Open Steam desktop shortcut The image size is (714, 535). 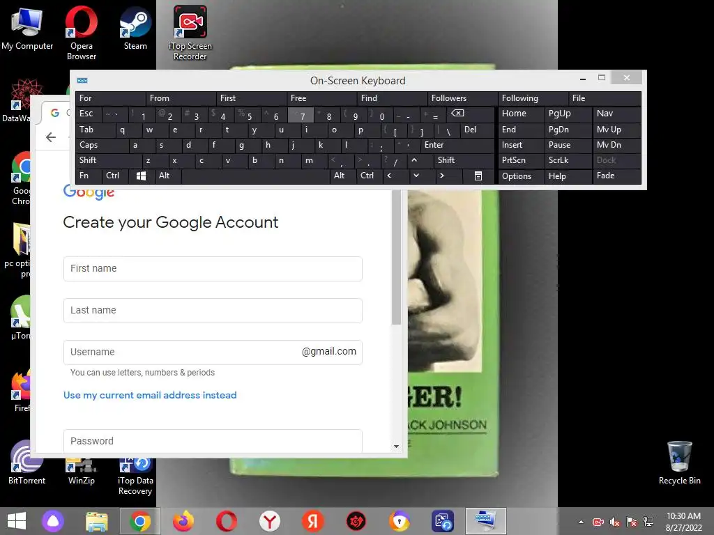coord(135,28)
